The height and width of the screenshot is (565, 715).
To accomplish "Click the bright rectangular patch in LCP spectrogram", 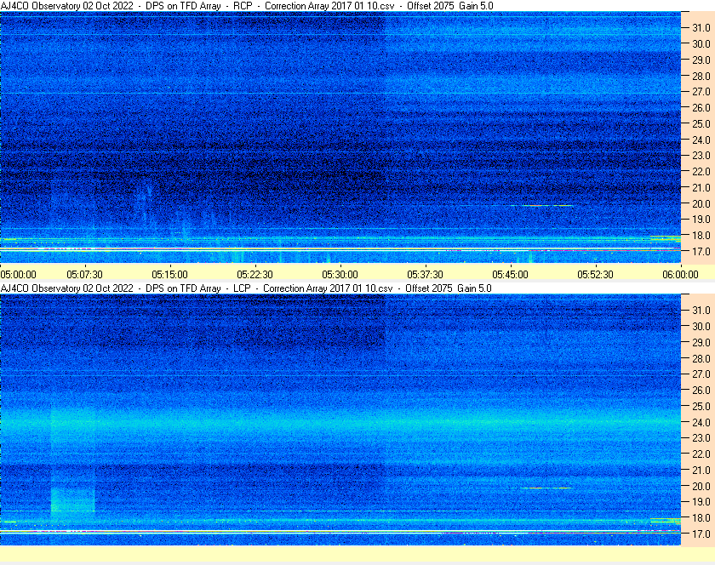I will click(x=72, y=499).
